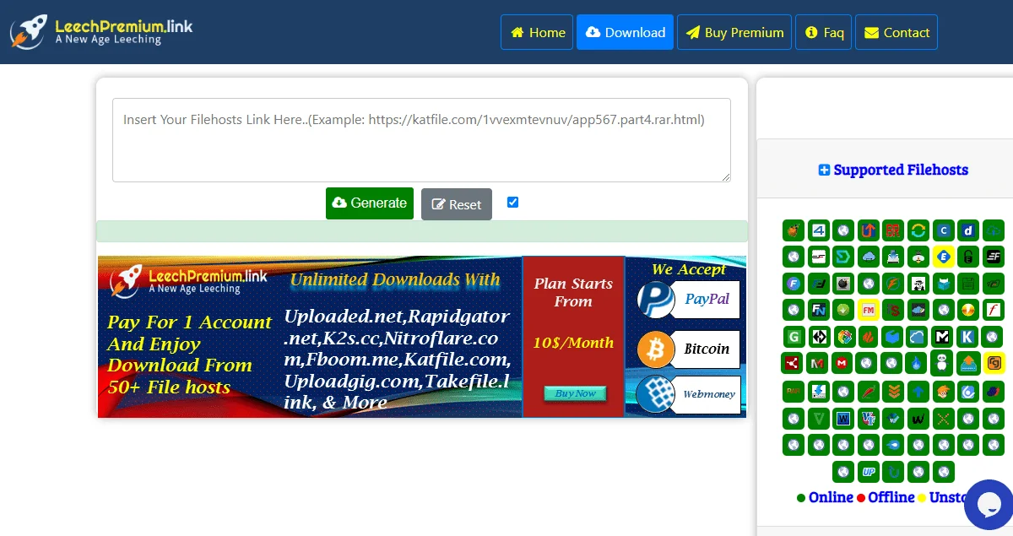Click the UP filehost icon
Screen dimensions: 1013x536
[869, 470]
